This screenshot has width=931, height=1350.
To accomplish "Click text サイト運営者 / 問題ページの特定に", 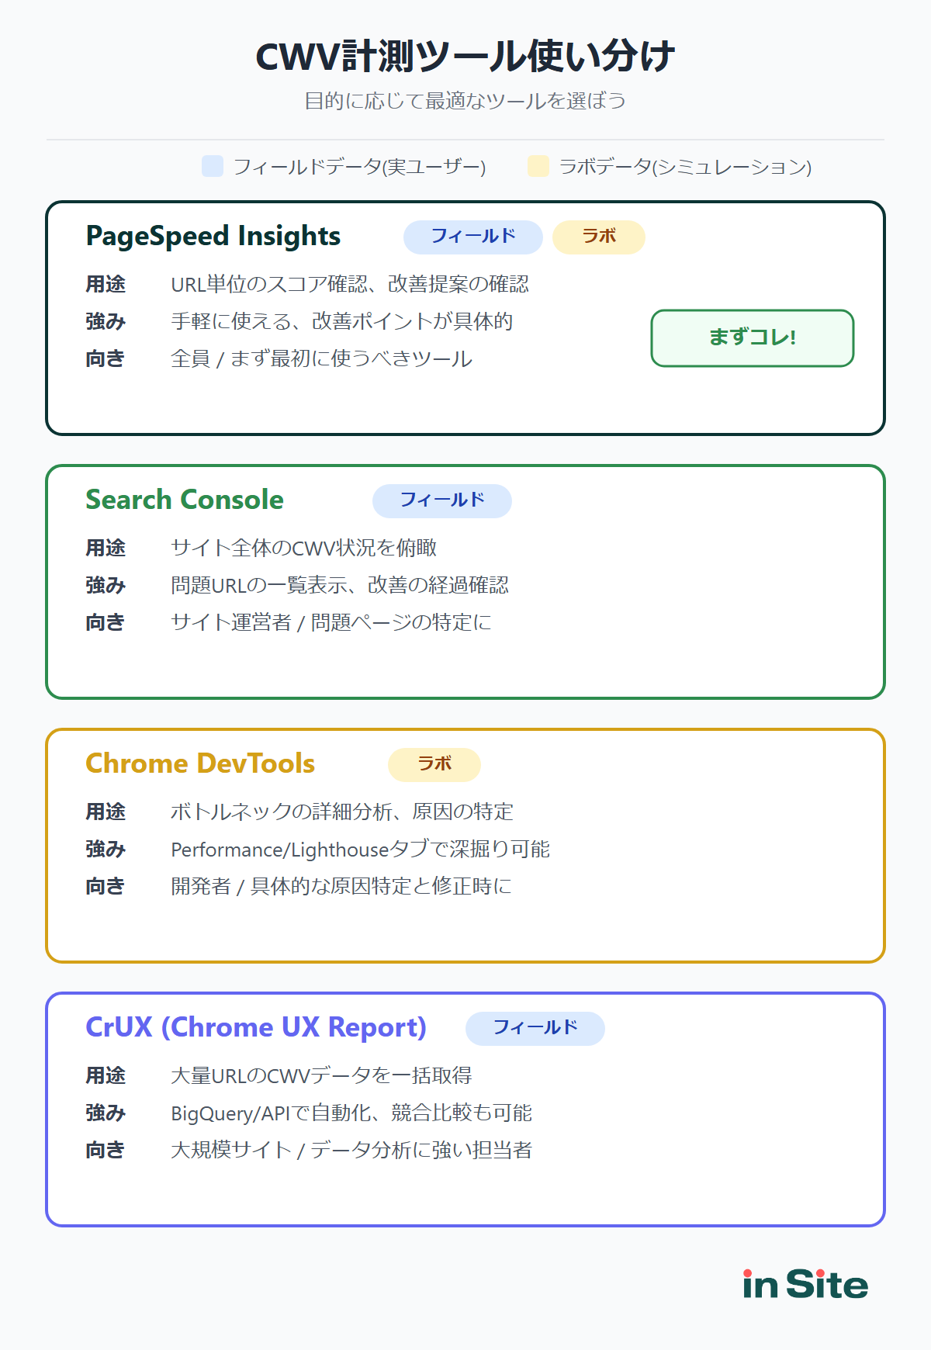I will pos(331,622).
